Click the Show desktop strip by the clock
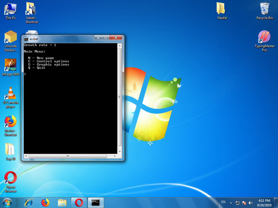The image size is (278, 208). (276, 203)
